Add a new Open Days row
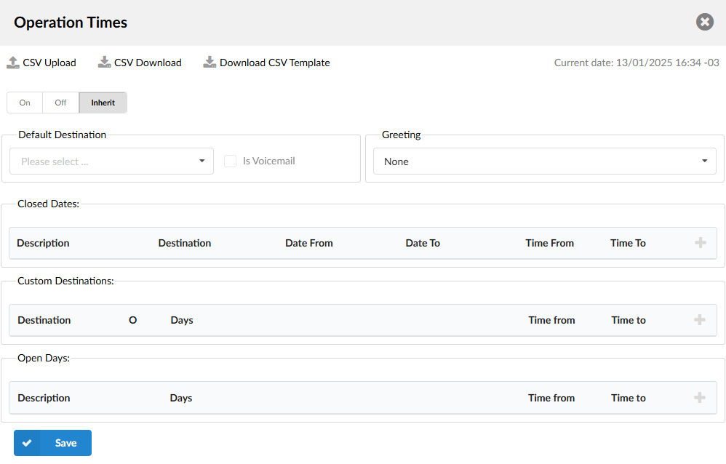726x464 pixels. (700, 398)
